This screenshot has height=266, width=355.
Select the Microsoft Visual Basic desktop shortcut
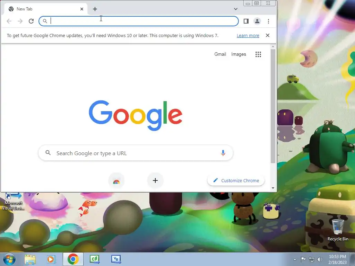(13, 201)
